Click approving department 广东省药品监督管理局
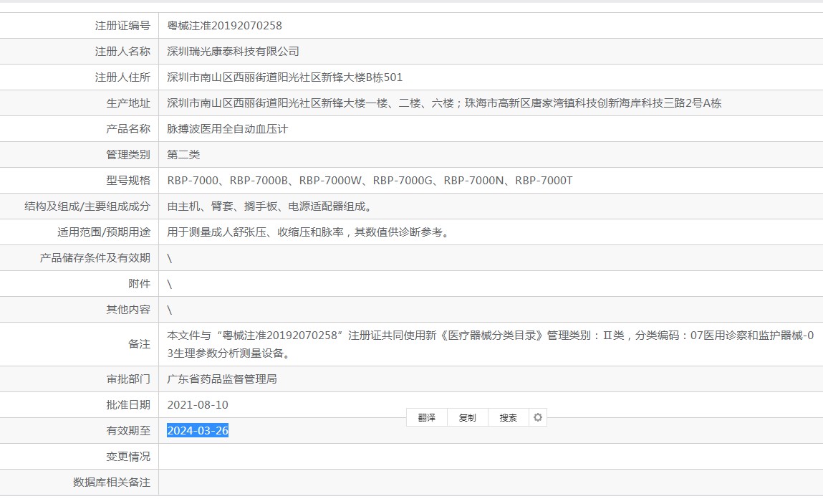Image resolution: width=823 pixels, height=499 pixels. [x=222, y=379]
